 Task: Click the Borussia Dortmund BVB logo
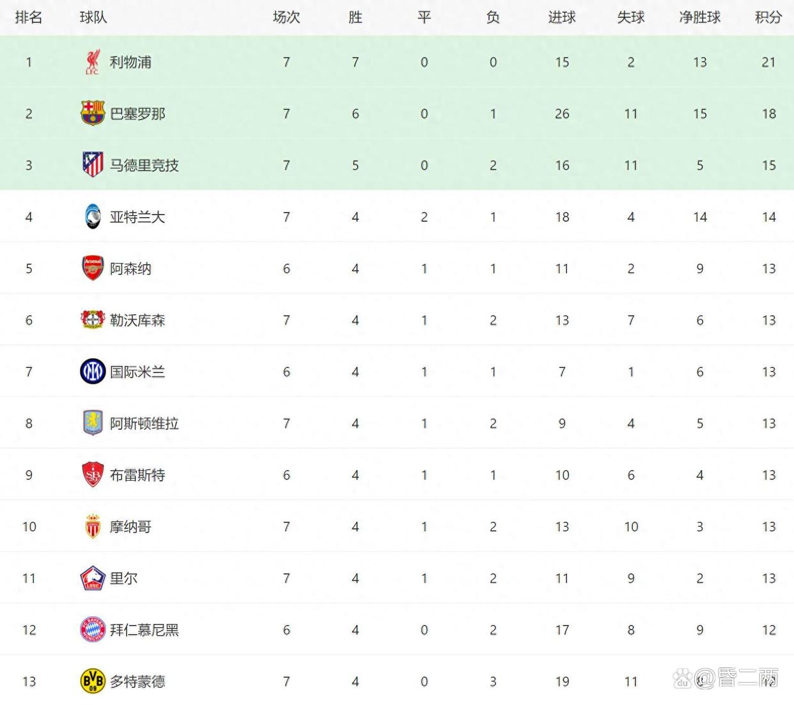pyautogui.click(x=93, y=681)
